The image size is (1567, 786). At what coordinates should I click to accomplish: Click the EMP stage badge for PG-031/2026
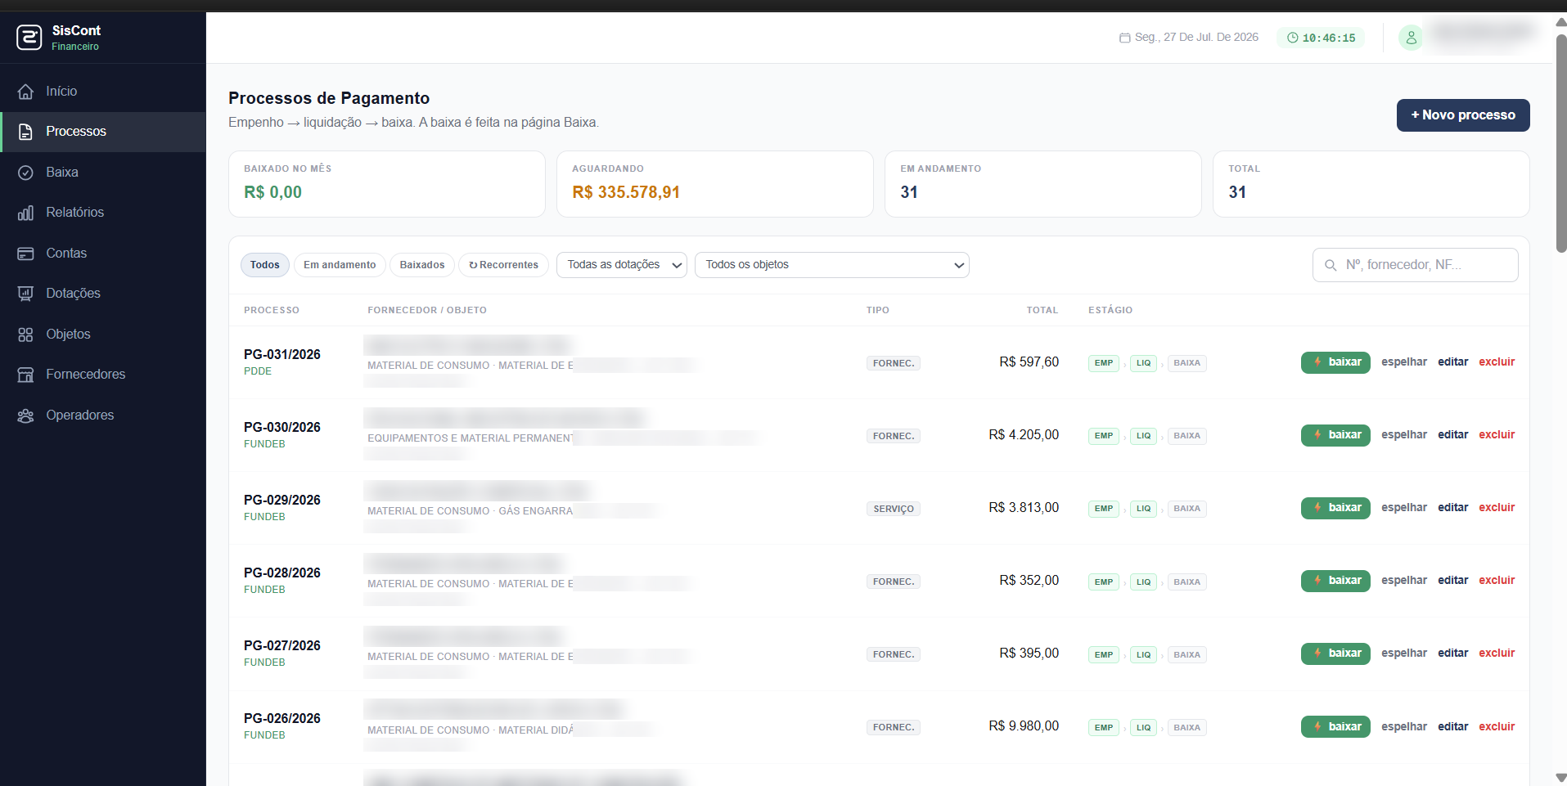(x=1104, y=363)
